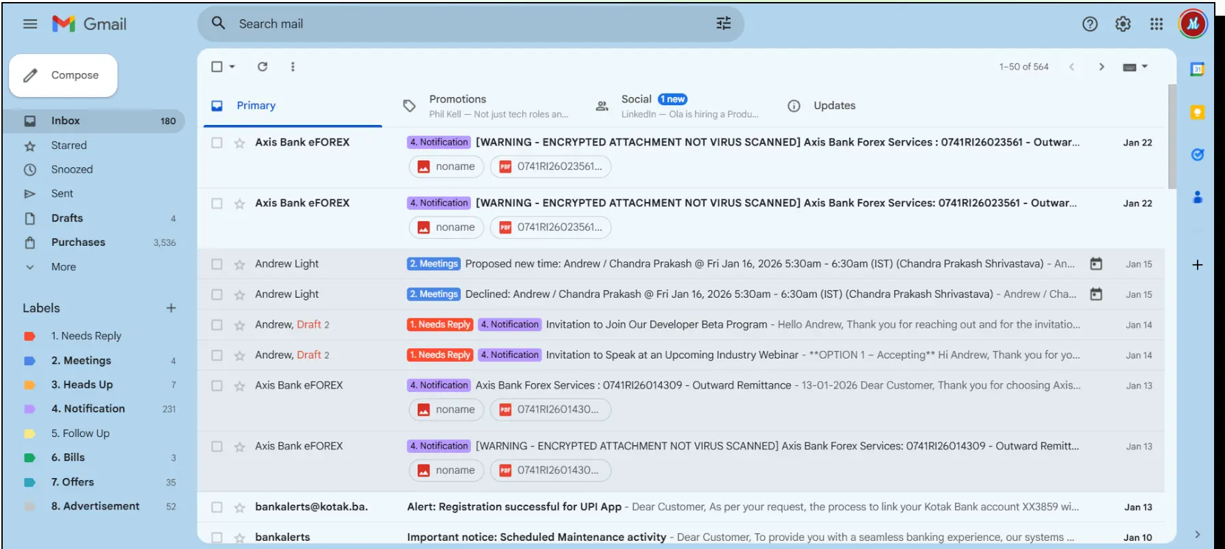Image resolution: width=1225 pixels, height=549 pixels.
Task: Open the Inbox folder
Action: tap(94, 121)
